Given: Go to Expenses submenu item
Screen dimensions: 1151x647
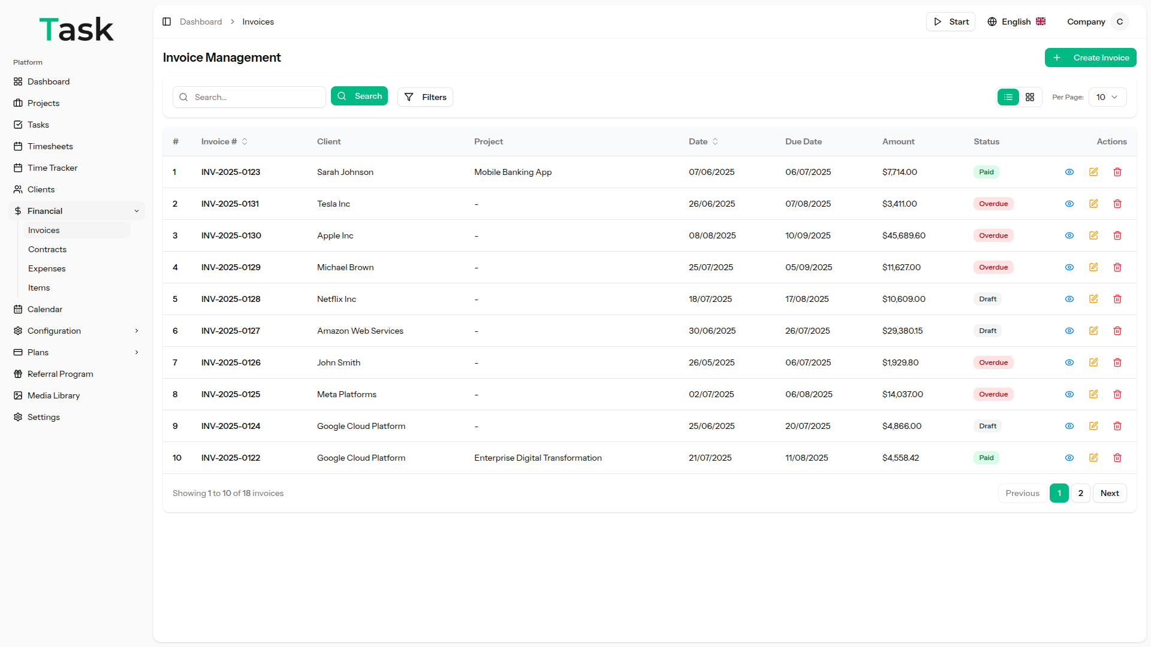Looking at the screenshot, I should [x=47, y=268].
